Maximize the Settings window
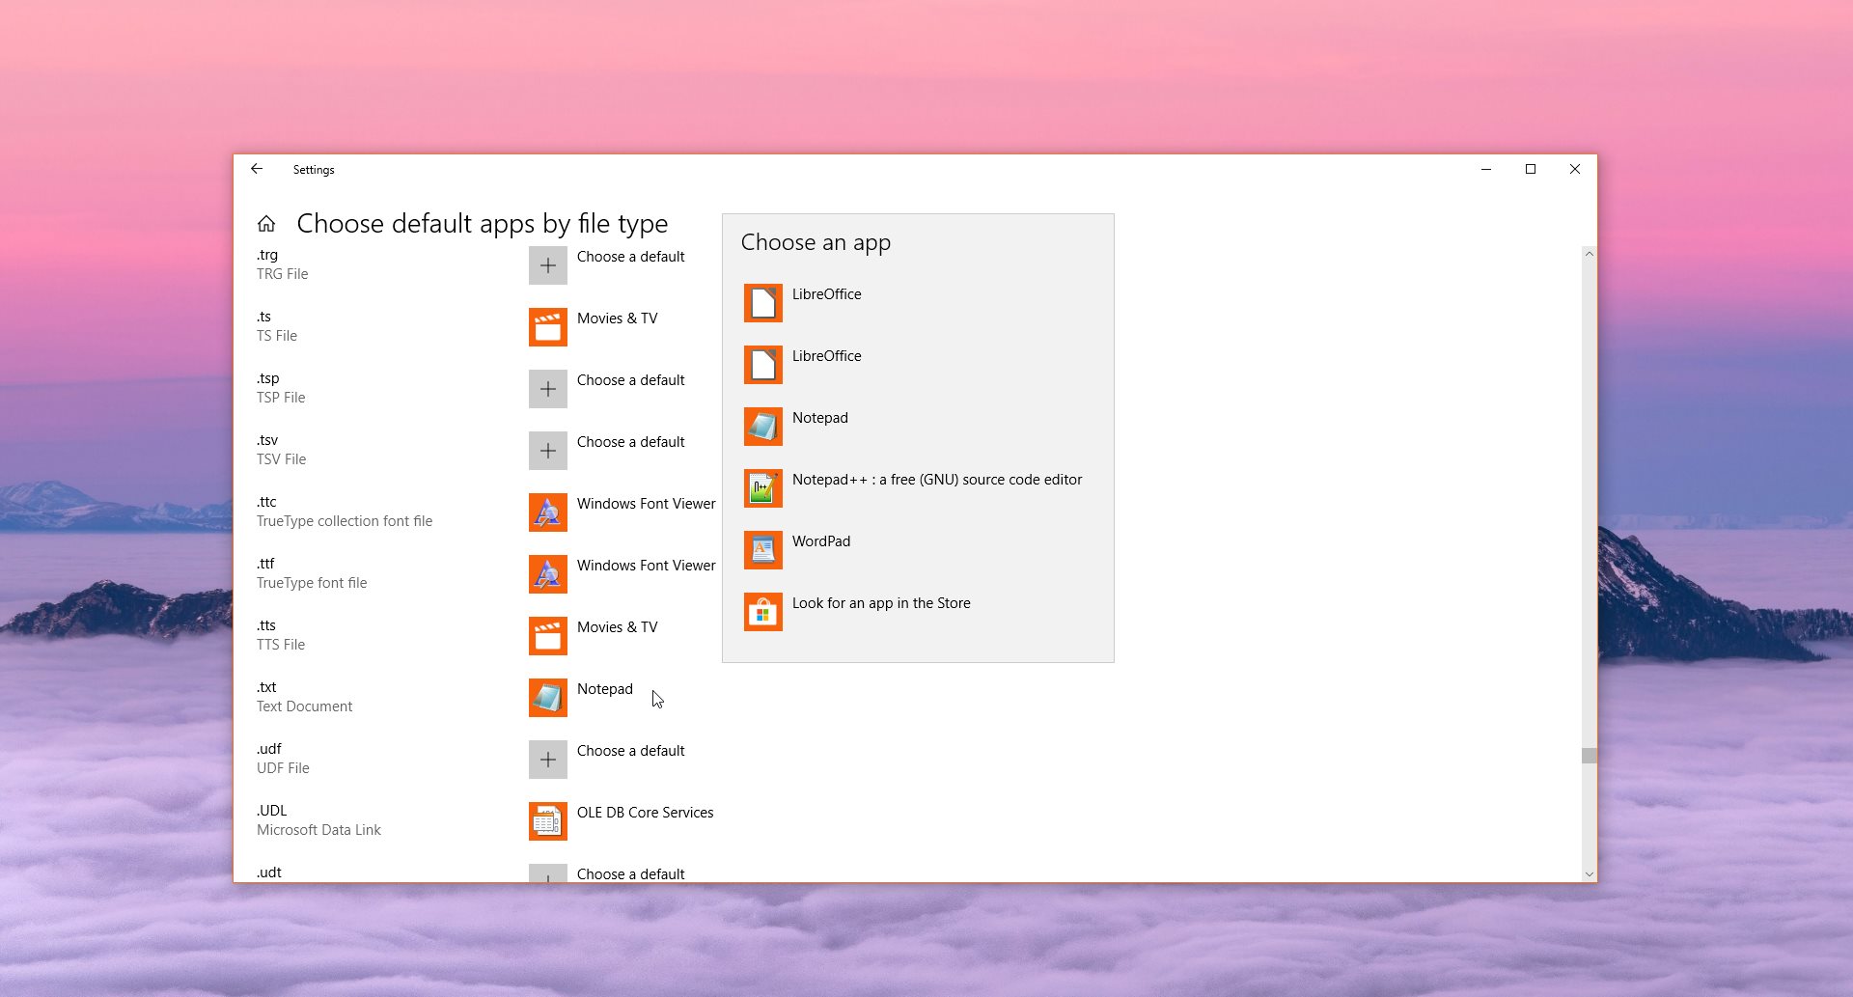 click(x=1531, y=169)
